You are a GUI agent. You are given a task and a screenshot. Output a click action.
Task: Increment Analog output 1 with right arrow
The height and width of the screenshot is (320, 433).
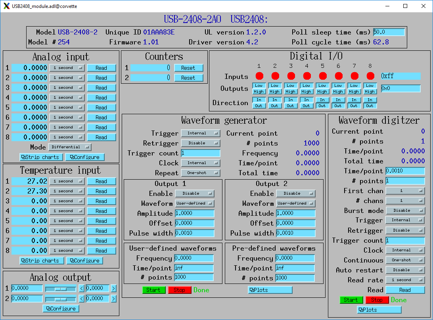[113, 289]
